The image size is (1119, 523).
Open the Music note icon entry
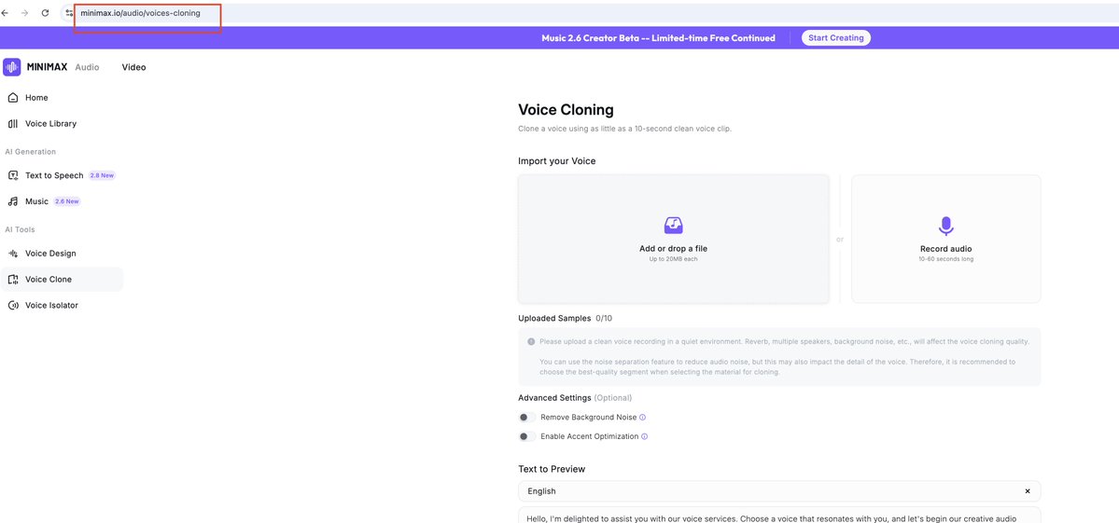point(12,201)
